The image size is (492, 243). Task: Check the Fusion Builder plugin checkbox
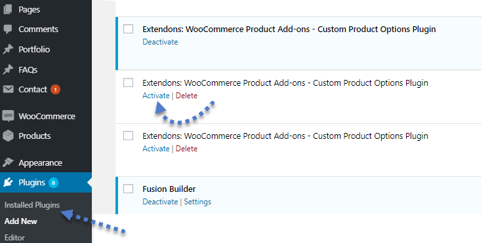[x=128, y=189]
